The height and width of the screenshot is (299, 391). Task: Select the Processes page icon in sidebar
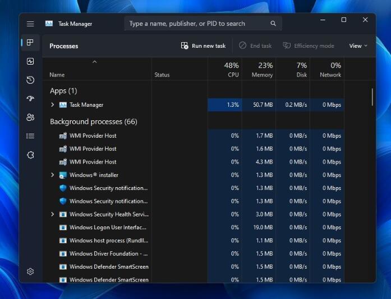pos(30,43)
